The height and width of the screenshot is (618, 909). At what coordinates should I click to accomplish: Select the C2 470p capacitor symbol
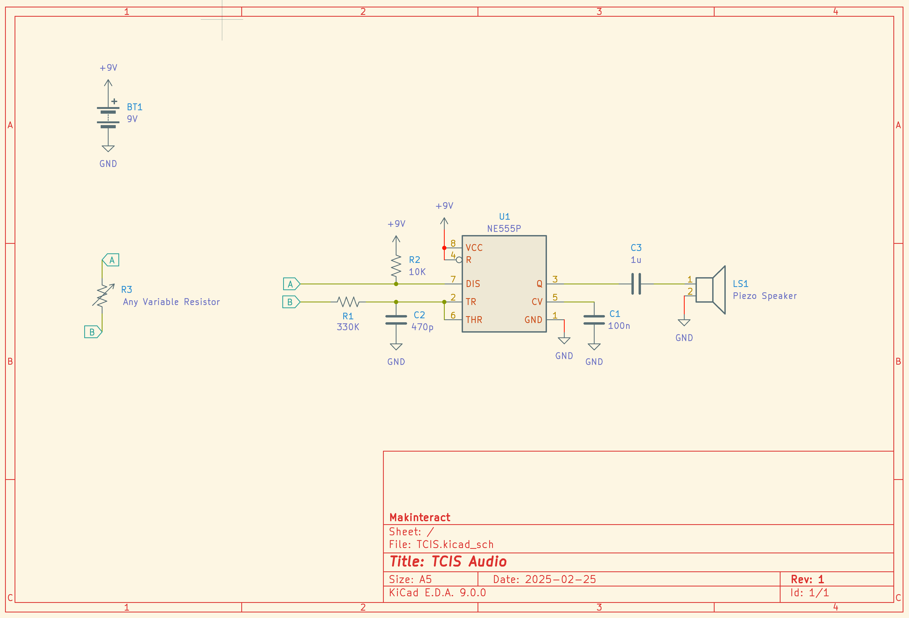pos(396,320)
